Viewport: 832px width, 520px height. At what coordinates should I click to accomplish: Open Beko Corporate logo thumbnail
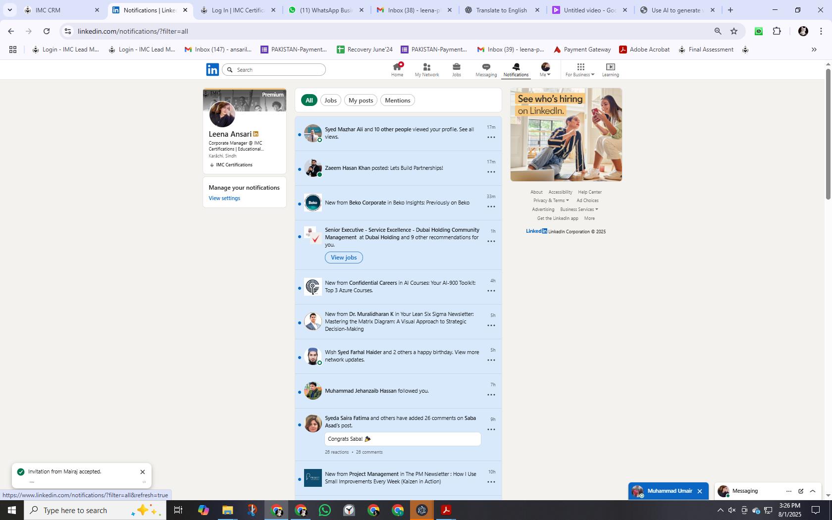[312, 203]
